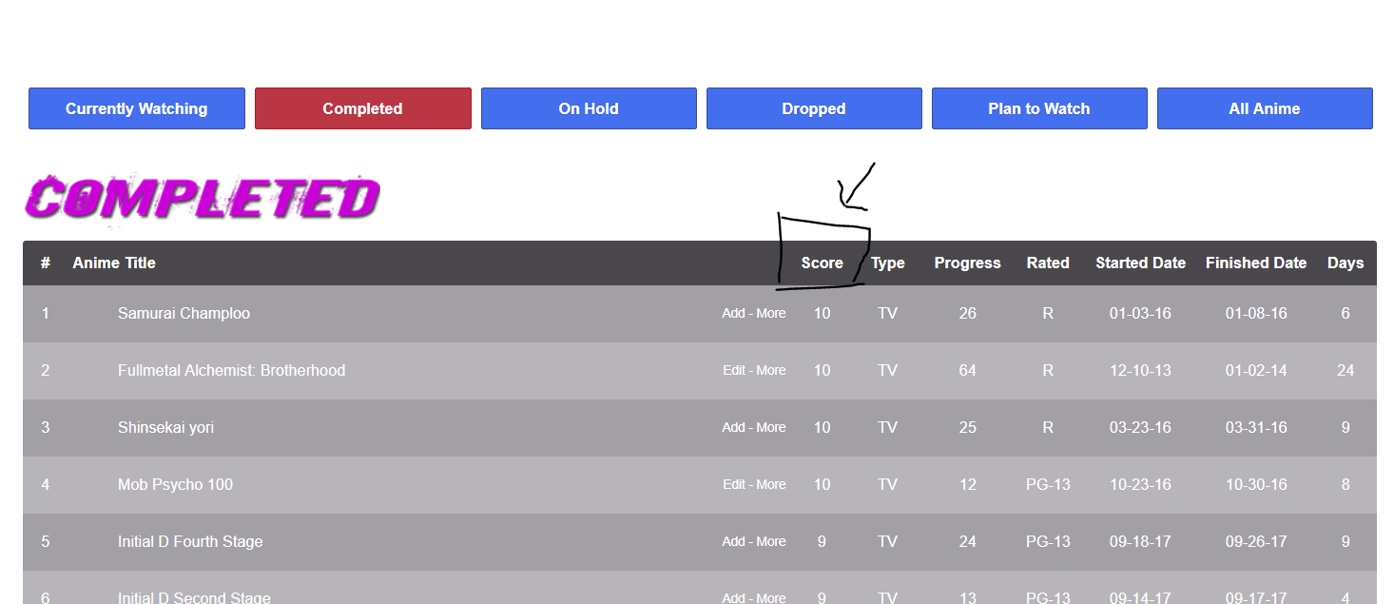Click score 9 in Initial D Fourth Stage row

(x=822, y=541)
